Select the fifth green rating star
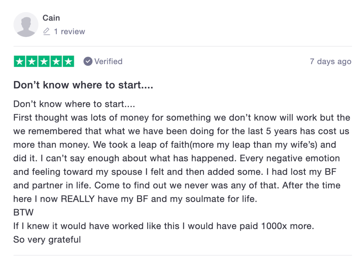 pyautogui.click(x=68, y=61)
